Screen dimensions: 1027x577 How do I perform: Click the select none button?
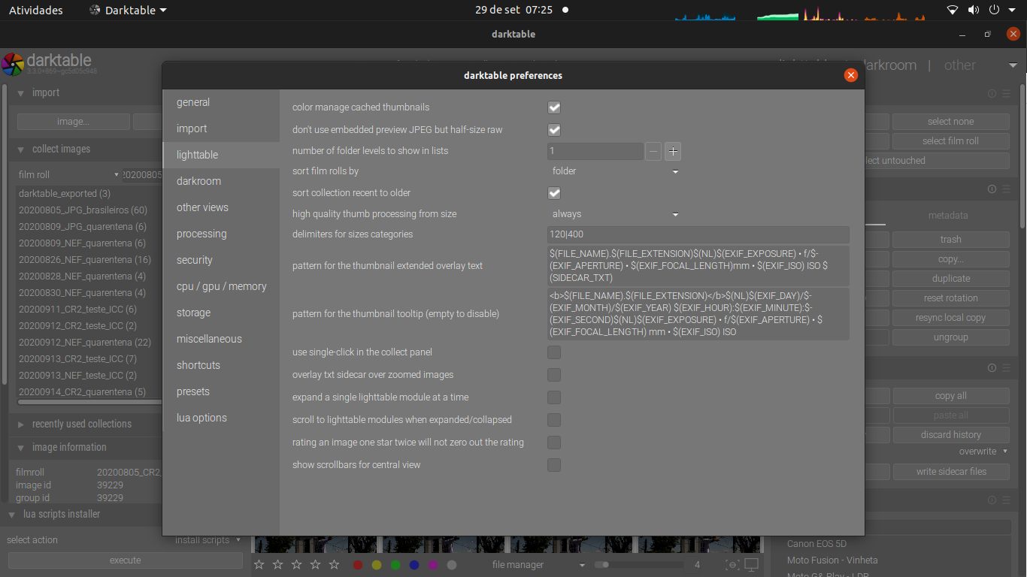tap(950, 121)
